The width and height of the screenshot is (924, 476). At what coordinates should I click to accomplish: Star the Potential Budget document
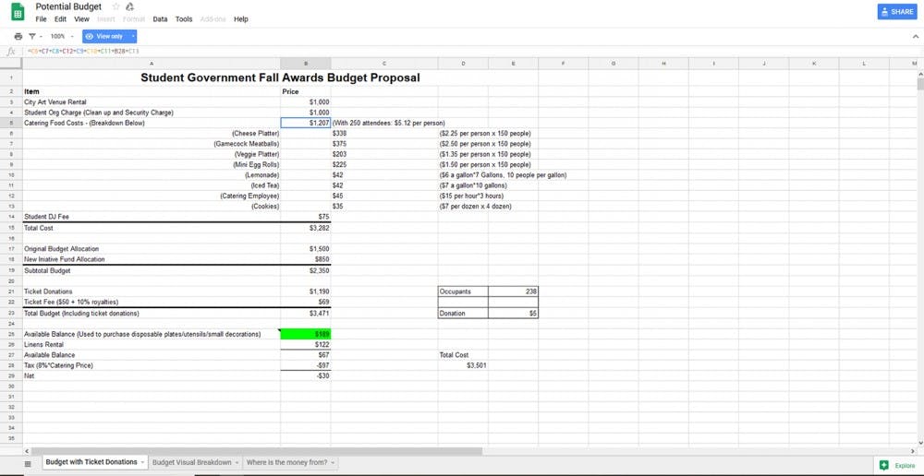pos(115,7)
